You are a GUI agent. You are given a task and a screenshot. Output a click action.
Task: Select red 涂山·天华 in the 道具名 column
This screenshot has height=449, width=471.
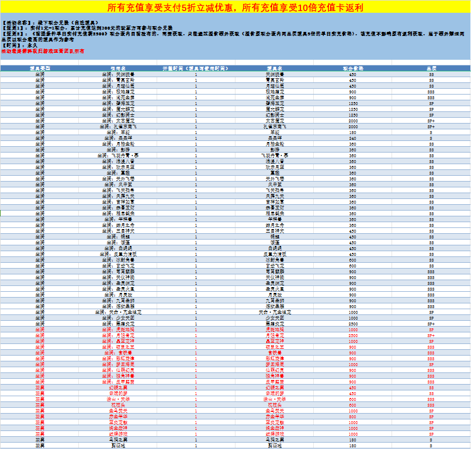tap(274, 399)
